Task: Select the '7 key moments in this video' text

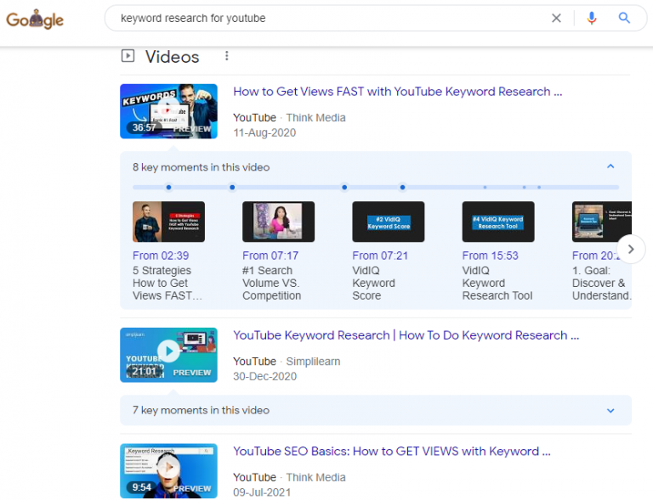Action: (x=202, y=411)
